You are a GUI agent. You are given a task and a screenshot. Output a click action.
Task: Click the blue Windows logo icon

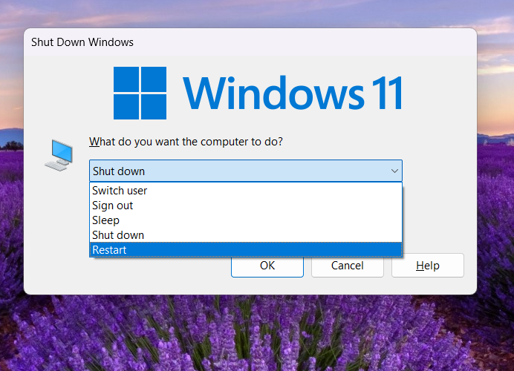(140, 93)
